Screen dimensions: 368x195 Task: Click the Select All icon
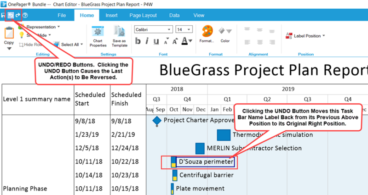coord(56,44)
